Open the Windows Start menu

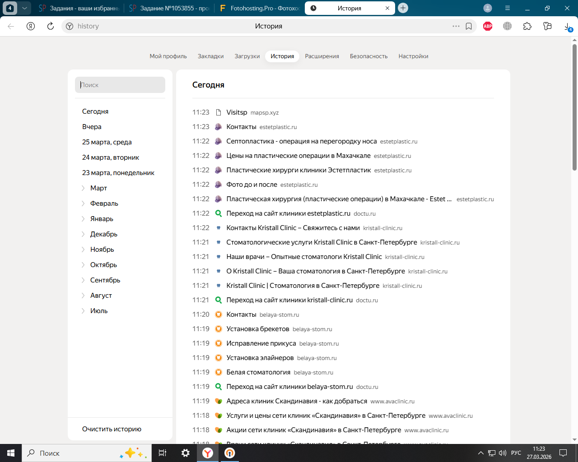pyautogui.click(x=11, y=453)
